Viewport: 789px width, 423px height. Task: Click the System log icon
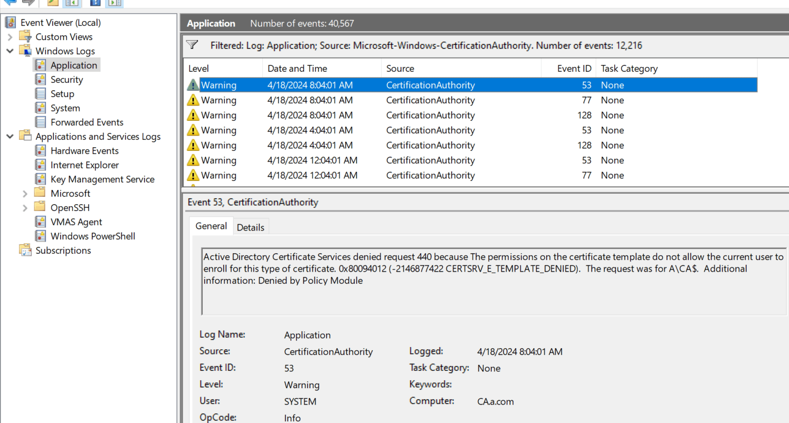[40, 108]
